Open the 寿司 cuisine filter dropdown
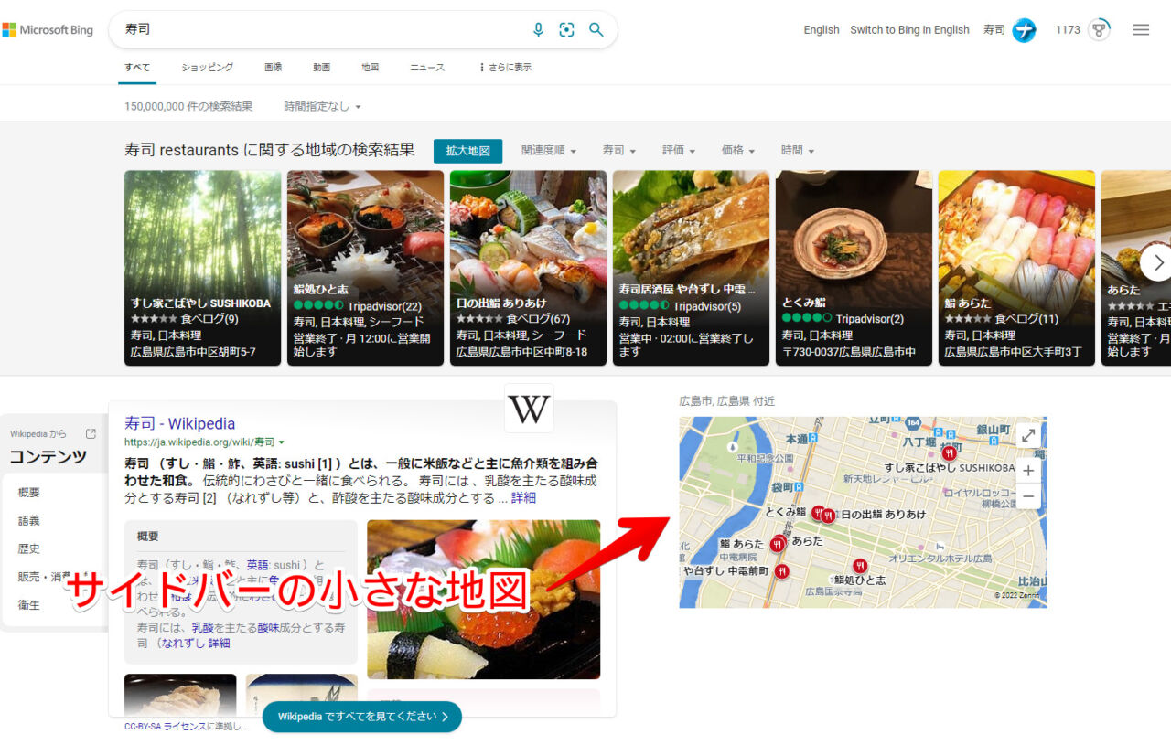This screenshot has height=745, width=1171. [x=618, y=151]
